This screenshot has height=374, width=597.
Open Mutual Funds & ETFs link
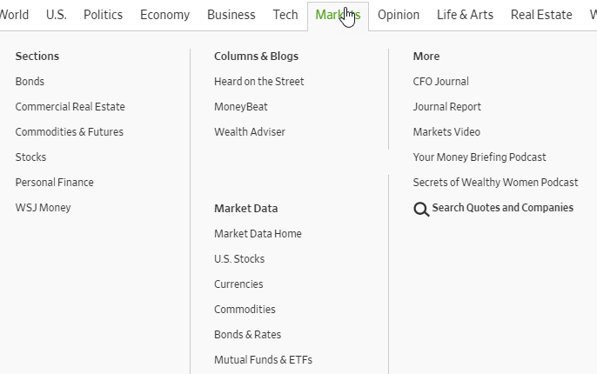coord(263,360)
